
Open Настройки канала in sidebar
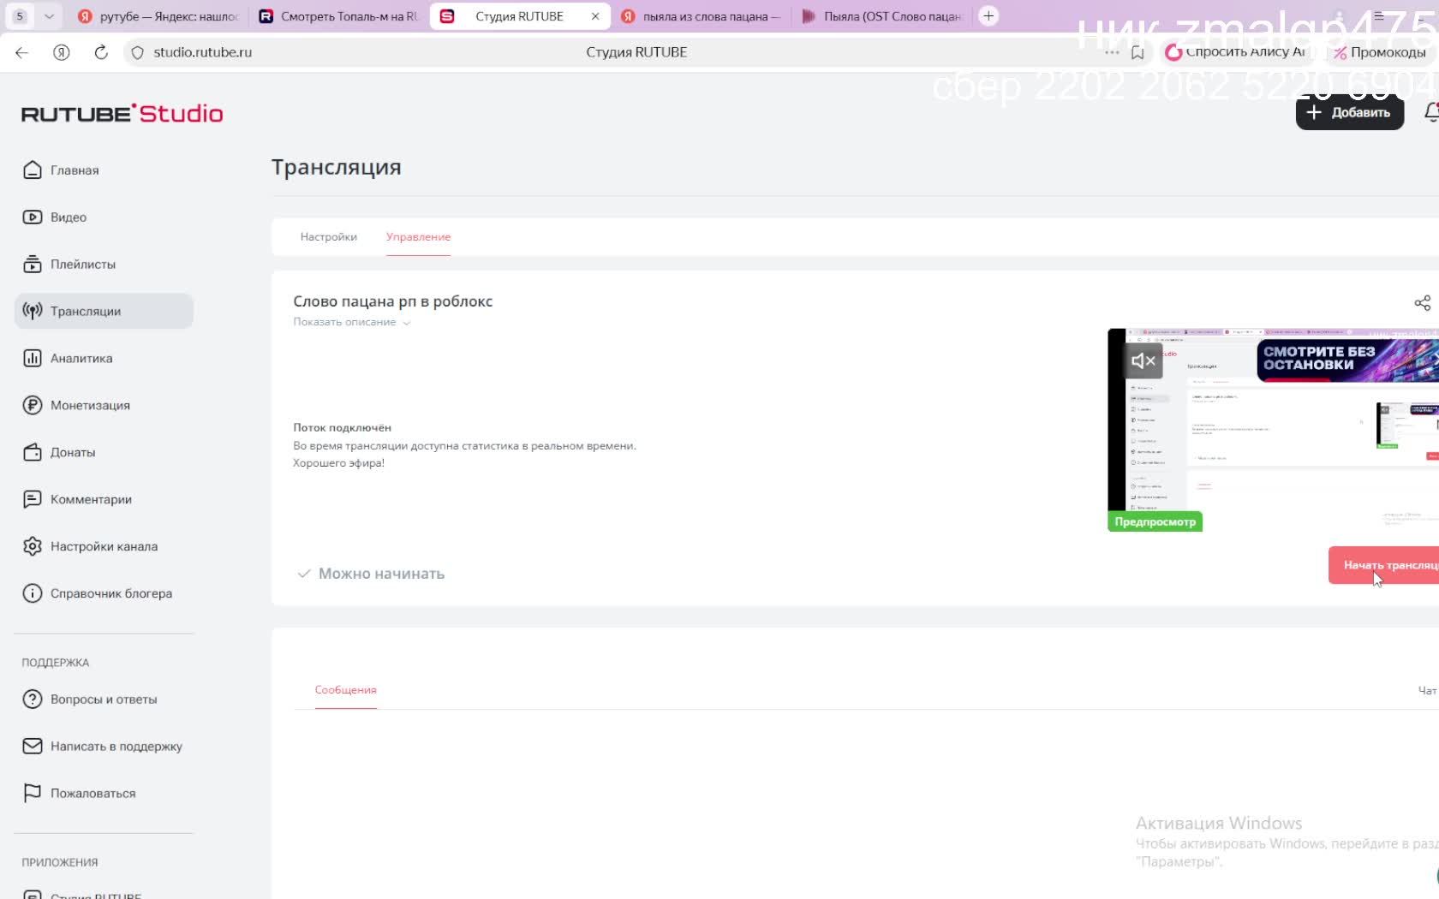[103, 547]
